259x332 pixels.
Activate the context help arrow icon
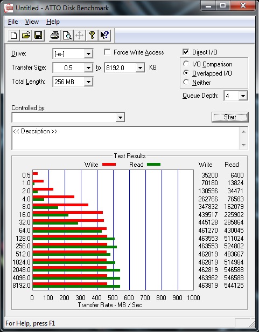(x=104, y=35)
